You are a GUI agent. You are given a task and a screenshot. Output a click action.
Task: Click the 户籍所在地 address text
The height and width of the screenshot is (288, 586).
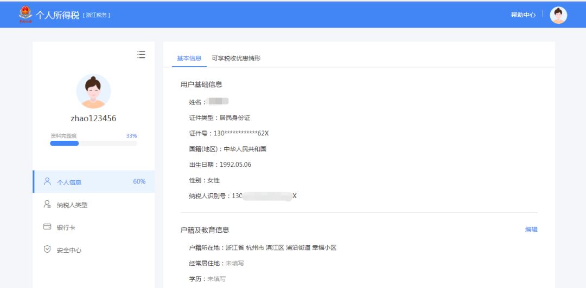[x=281, y=248]
